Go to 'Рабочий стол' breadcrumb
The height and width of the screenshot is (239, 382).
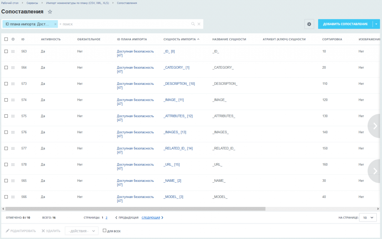click(x=10, y=3)
